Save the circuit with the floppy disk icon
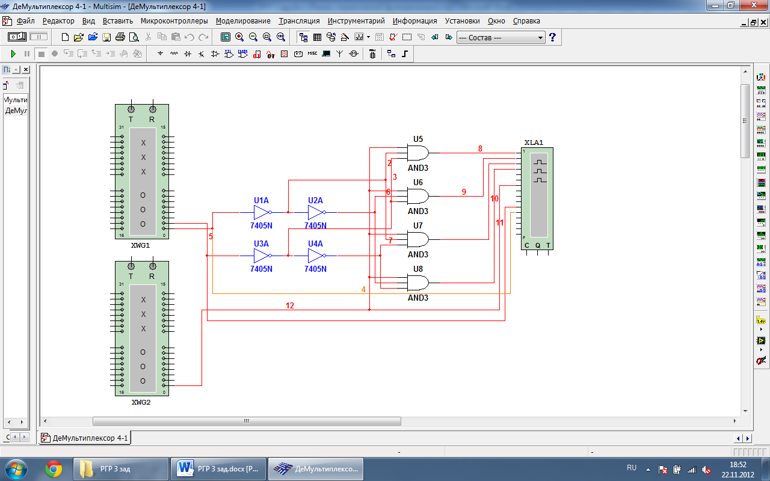This screenshot has height=481, width=770. pyautogui.click(x=106, y=37)
